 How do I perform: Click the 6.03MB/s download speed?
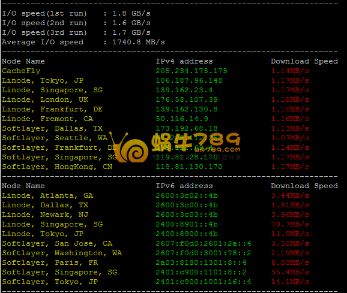(290, 263)
